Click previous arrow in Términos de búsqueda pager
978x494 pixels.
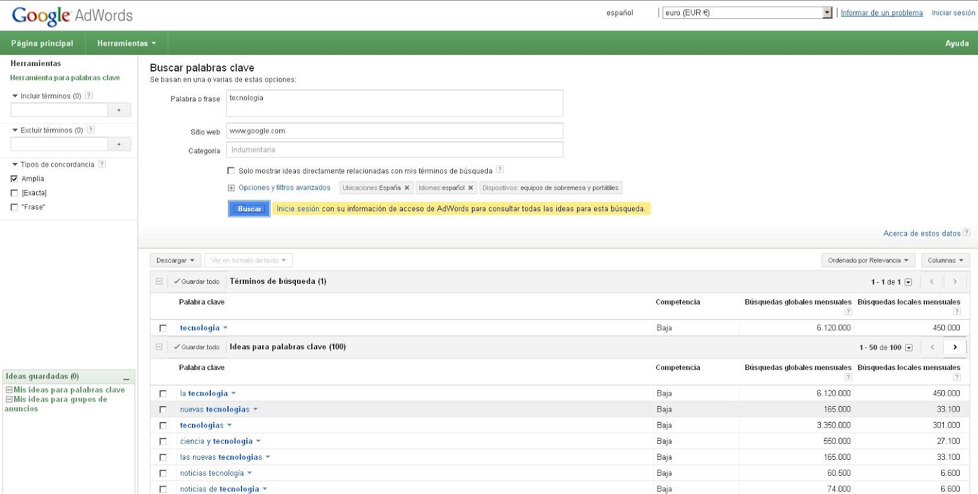932,282
